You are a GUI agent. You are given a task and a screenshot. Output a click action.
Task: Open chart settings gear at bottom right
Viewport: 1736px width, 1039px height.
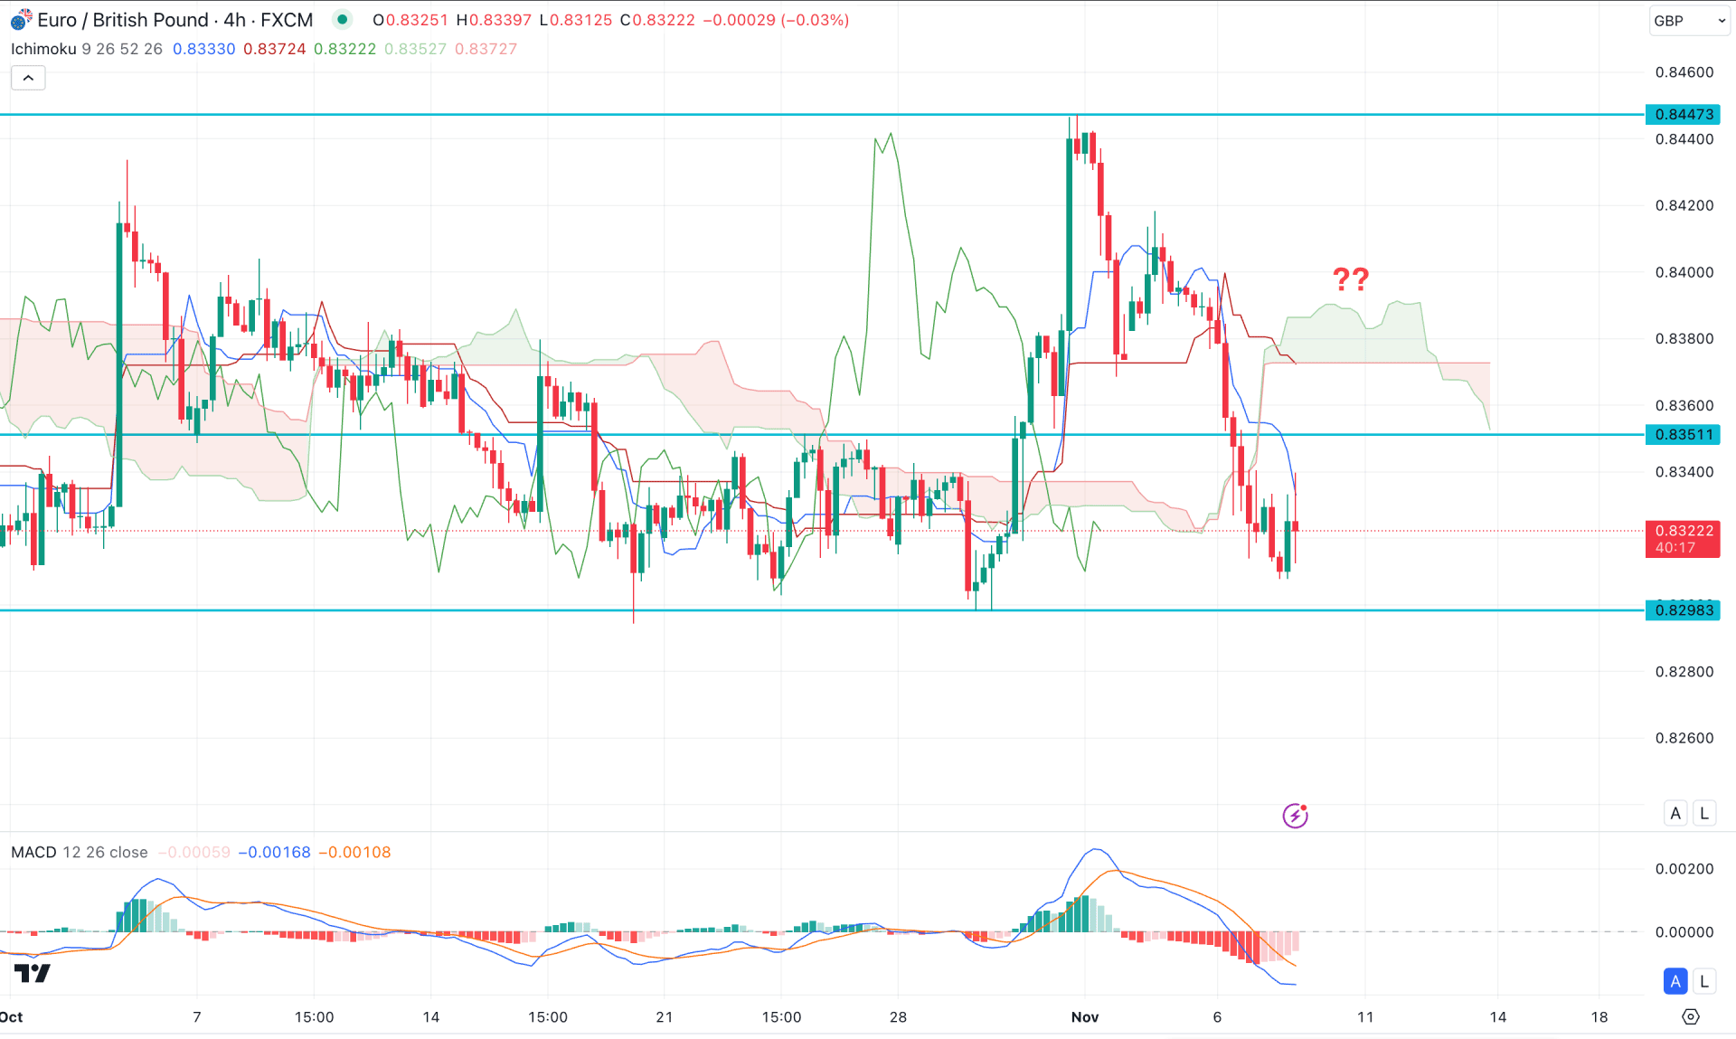[1690, 1016]
